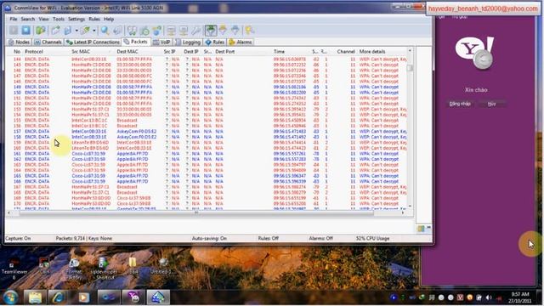This screenshot has width=544, height=306.
Task: Click the yellow key WEP/WPA keys icon
Action: 249,31
